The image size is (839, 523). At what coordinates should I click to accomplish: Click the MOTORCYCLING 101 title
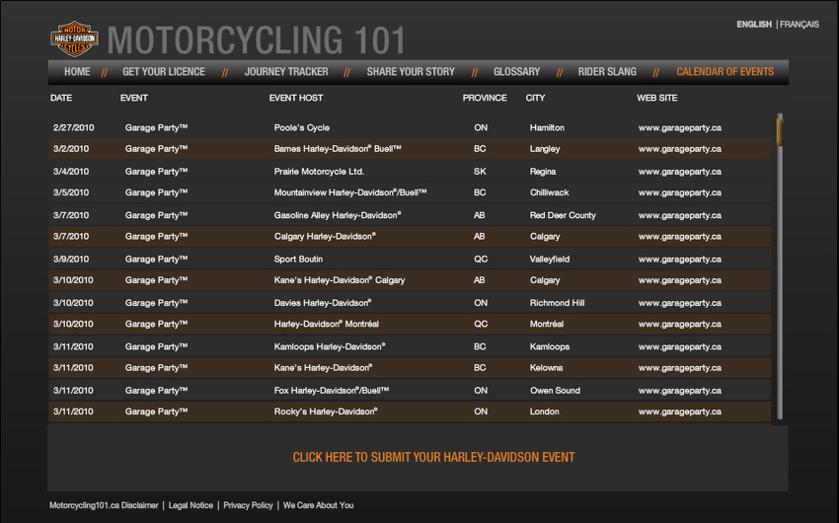(x=257, y=40)
